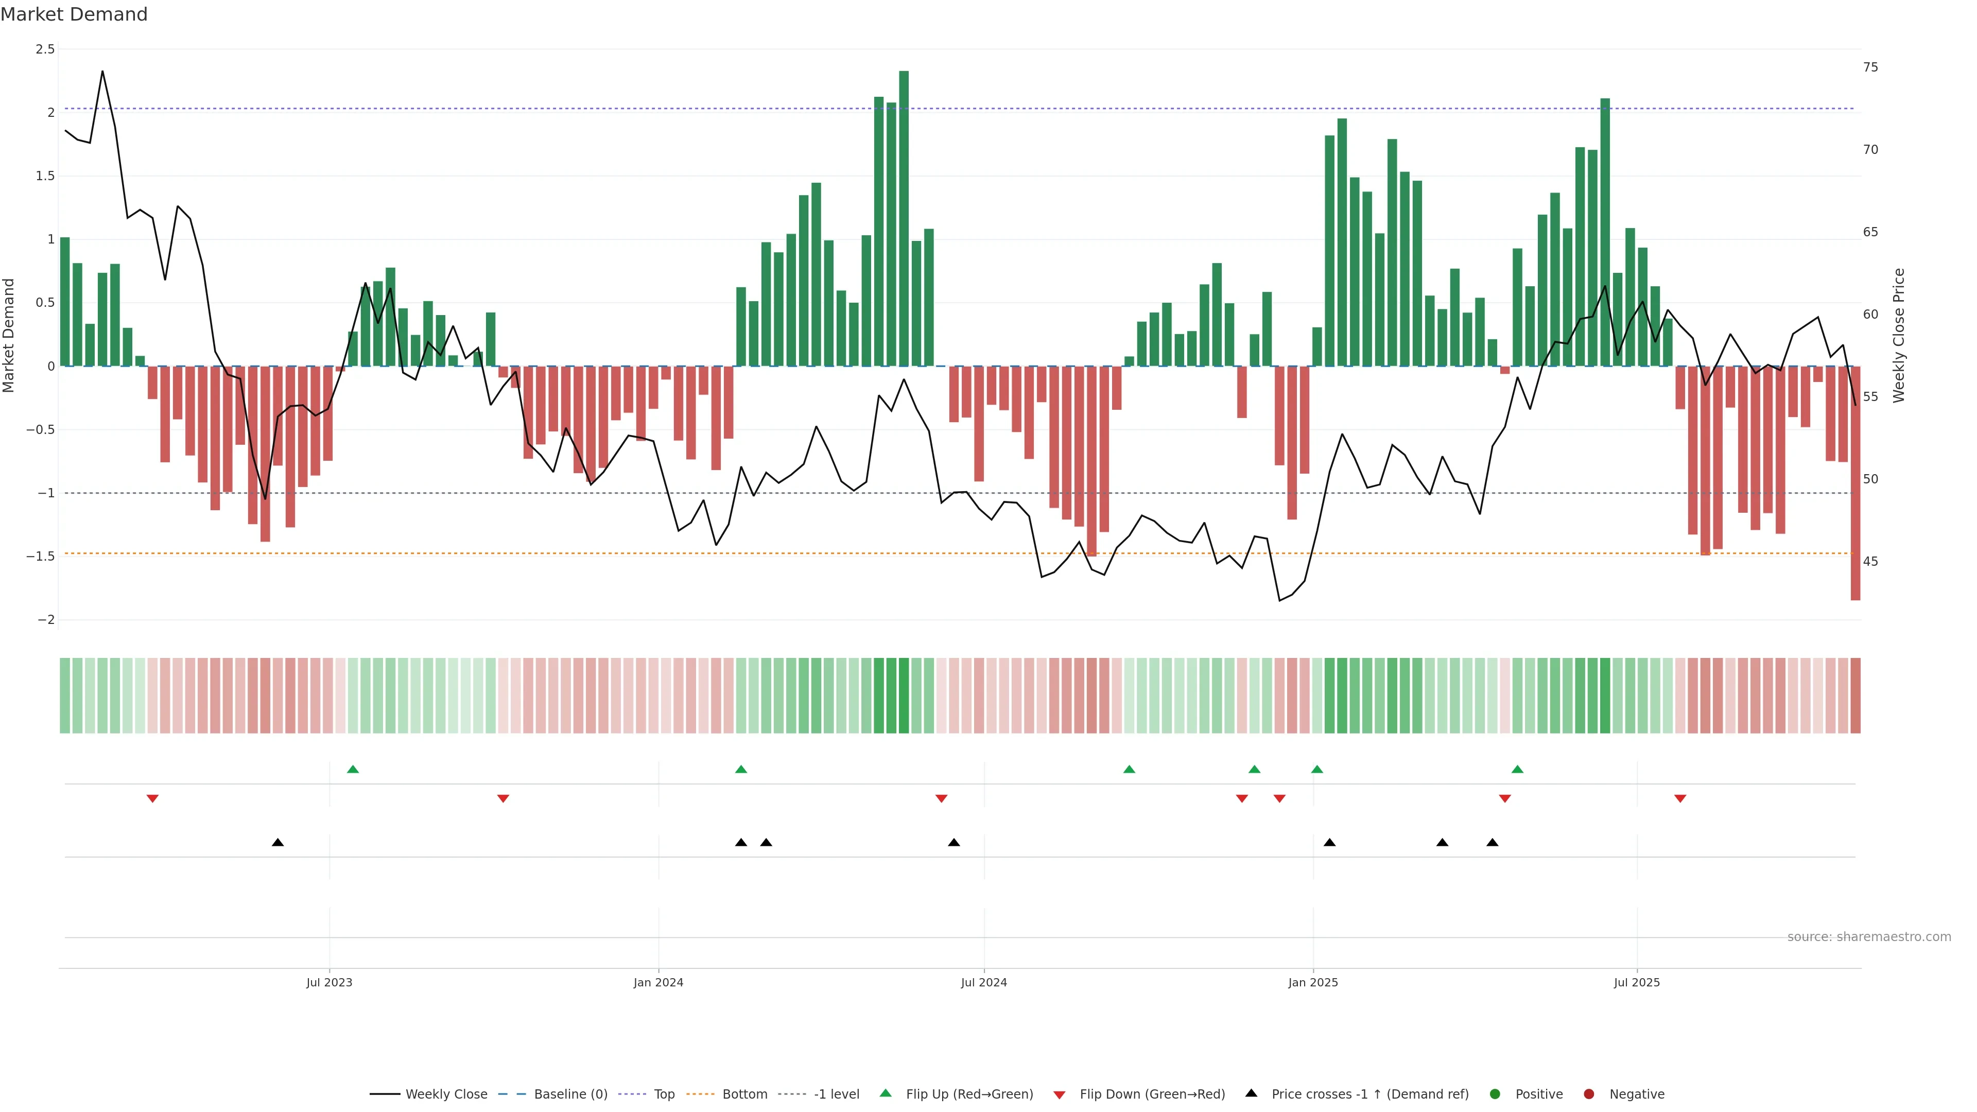The width and height of the screenshot is (1977, 1112).
Task: Toggle the -1 level legend entry
Action: [x=836, y=1093]
